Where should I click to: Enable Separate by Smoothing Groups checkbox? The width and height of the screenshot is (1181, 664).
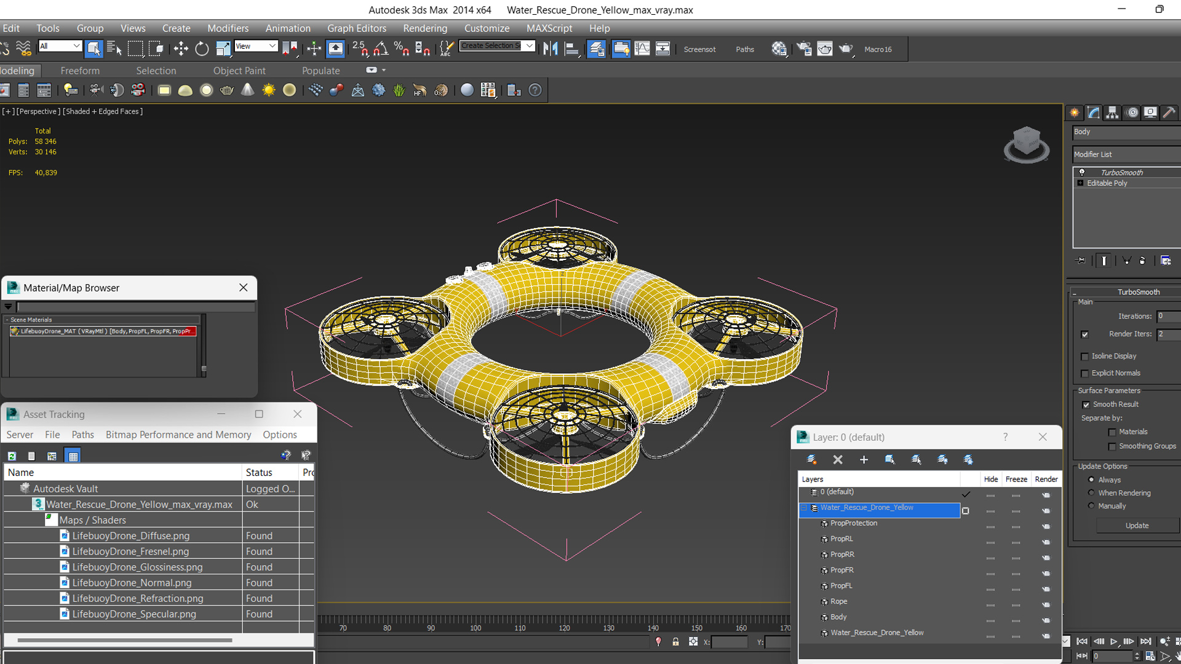[1112, 447]
